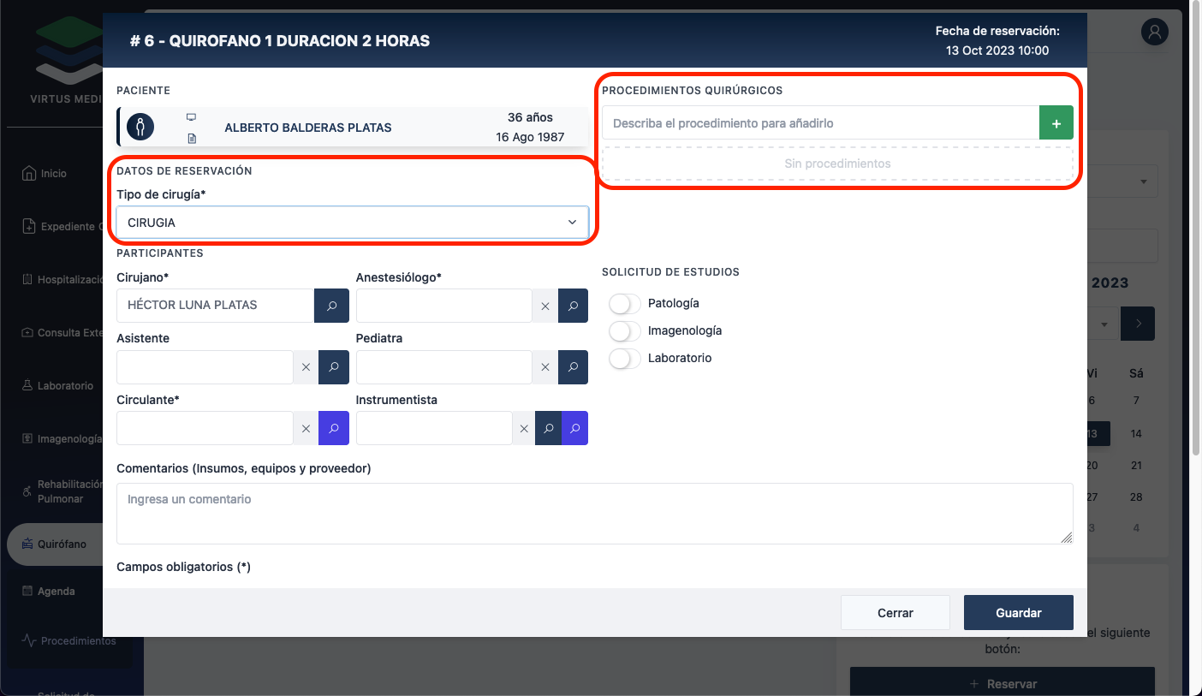
Task: Click the Cerrar button
Action: (x=895, y=613)
